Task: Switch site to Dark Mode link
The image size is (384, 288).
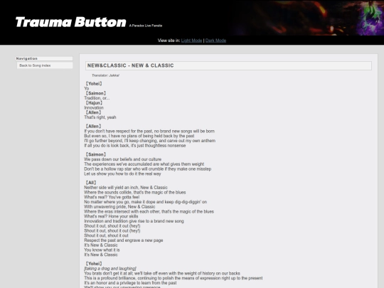Action: pos(215,41)
